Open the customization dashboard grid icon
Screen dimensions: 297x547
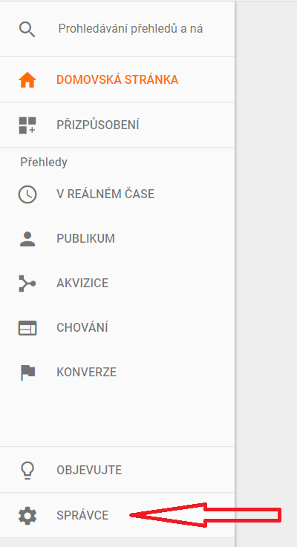(x=27, y=125)
